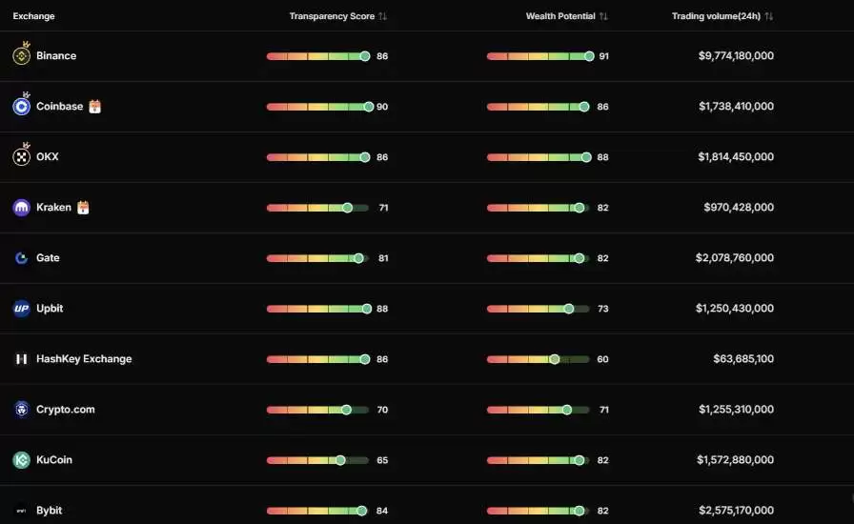Viewport: 854px width, 524px height.
Task: Click the Binance exchange logo icon
Action: pos(21,55)
